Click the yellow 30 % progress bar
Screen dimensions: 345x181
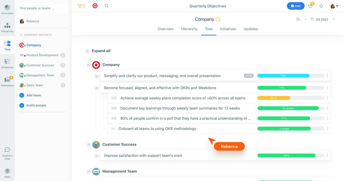click(x=291, y=98)
